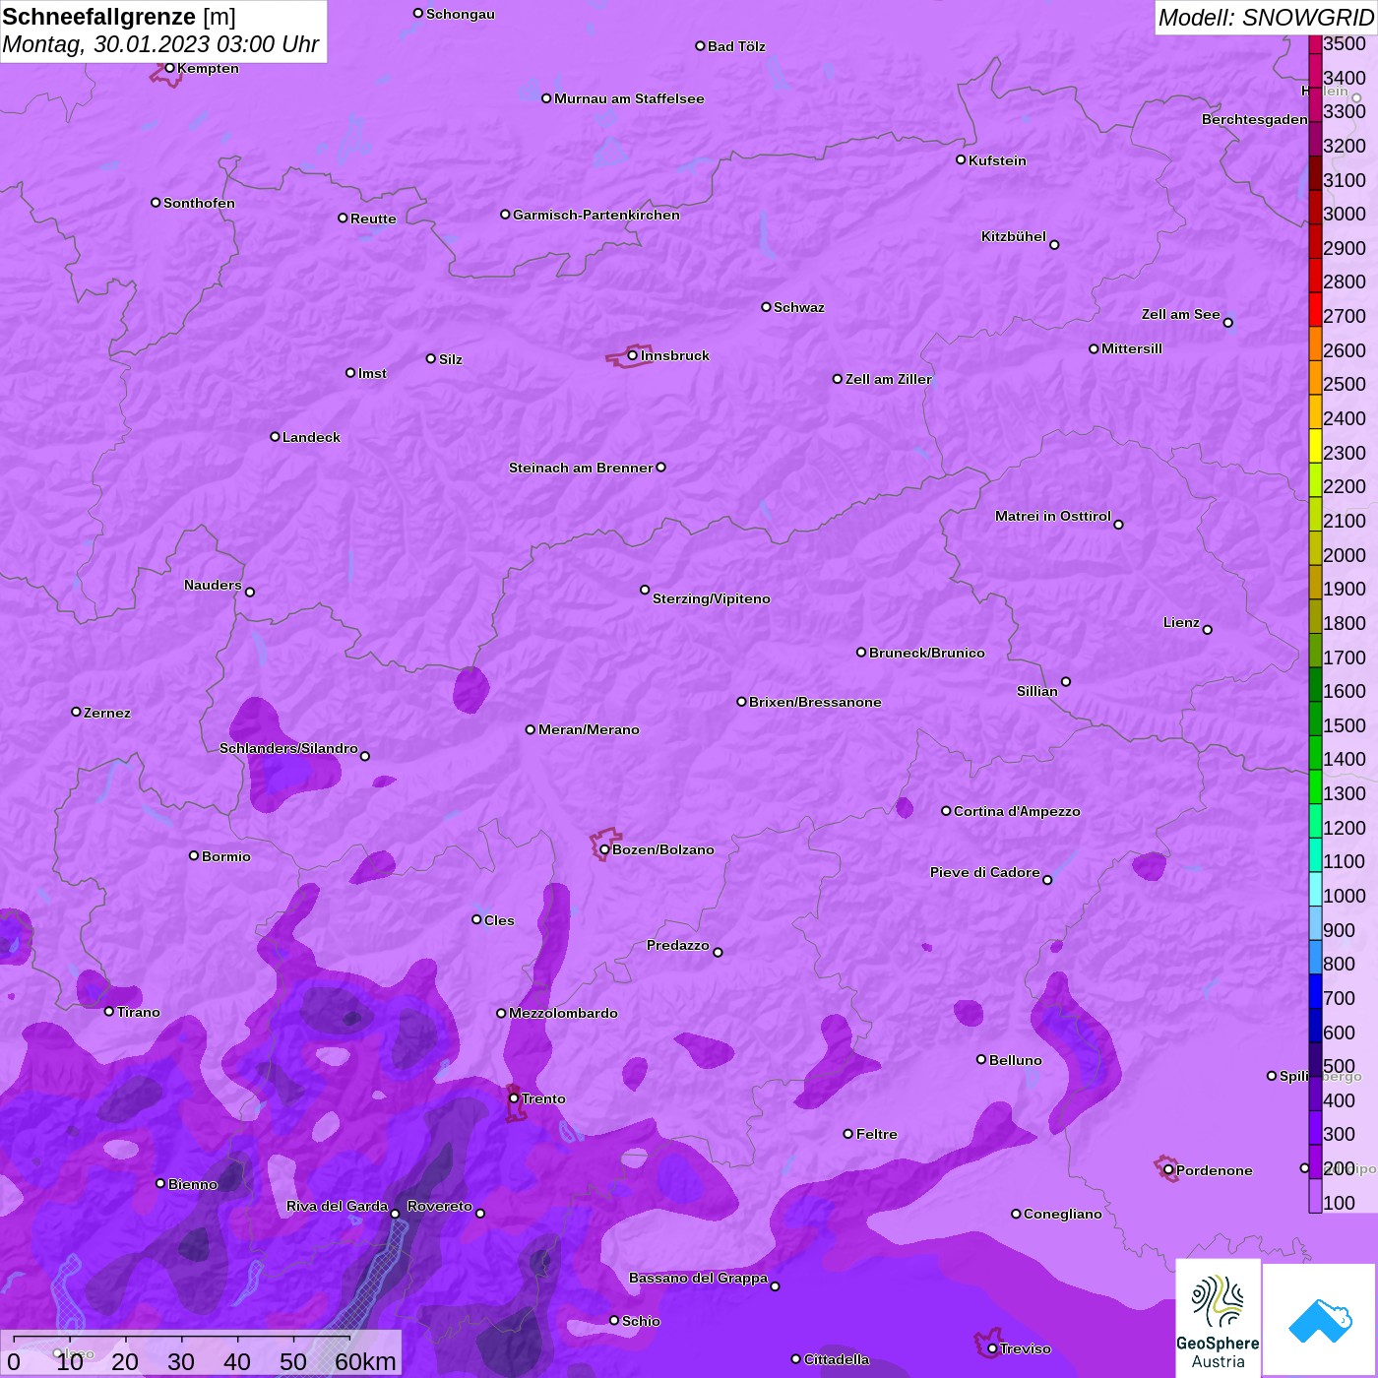Click the 'Schio' label
1378x1378 pixels.
click(x=641, y=1321)
